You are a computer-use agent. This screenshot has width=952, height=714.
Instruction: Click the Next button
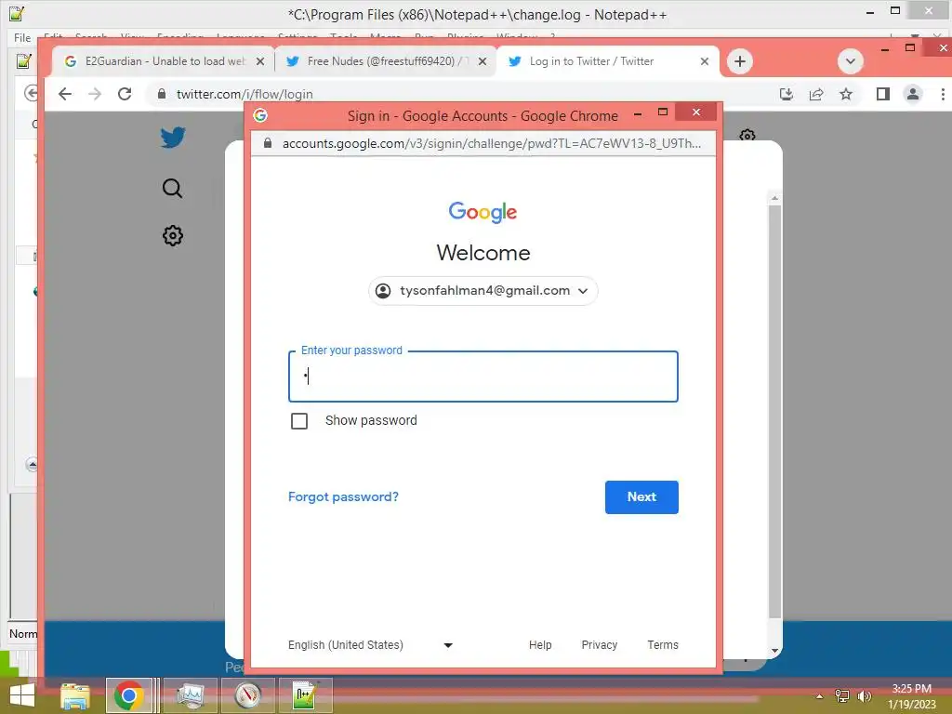641,497
